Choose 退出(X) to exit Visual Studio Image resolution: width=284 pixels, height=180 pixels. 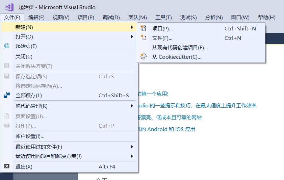[x=69, y=167]
